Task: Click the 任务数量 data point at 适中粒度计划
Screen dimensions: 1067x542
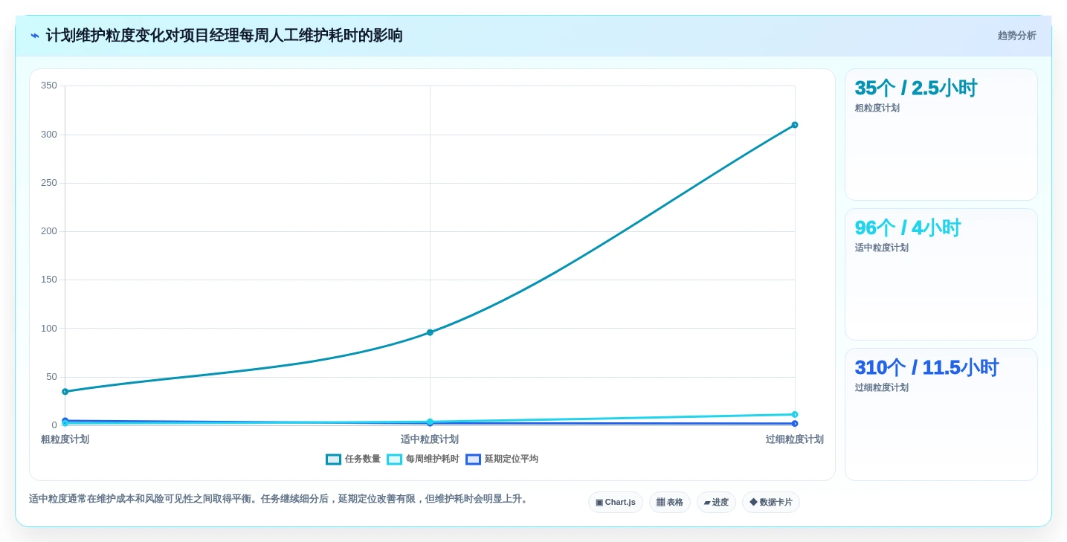Action: pyautogui.click(x=430, y=332)
